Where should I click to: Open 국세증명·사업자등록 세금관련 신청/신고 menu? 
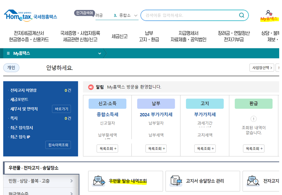(x=80, y=37)
